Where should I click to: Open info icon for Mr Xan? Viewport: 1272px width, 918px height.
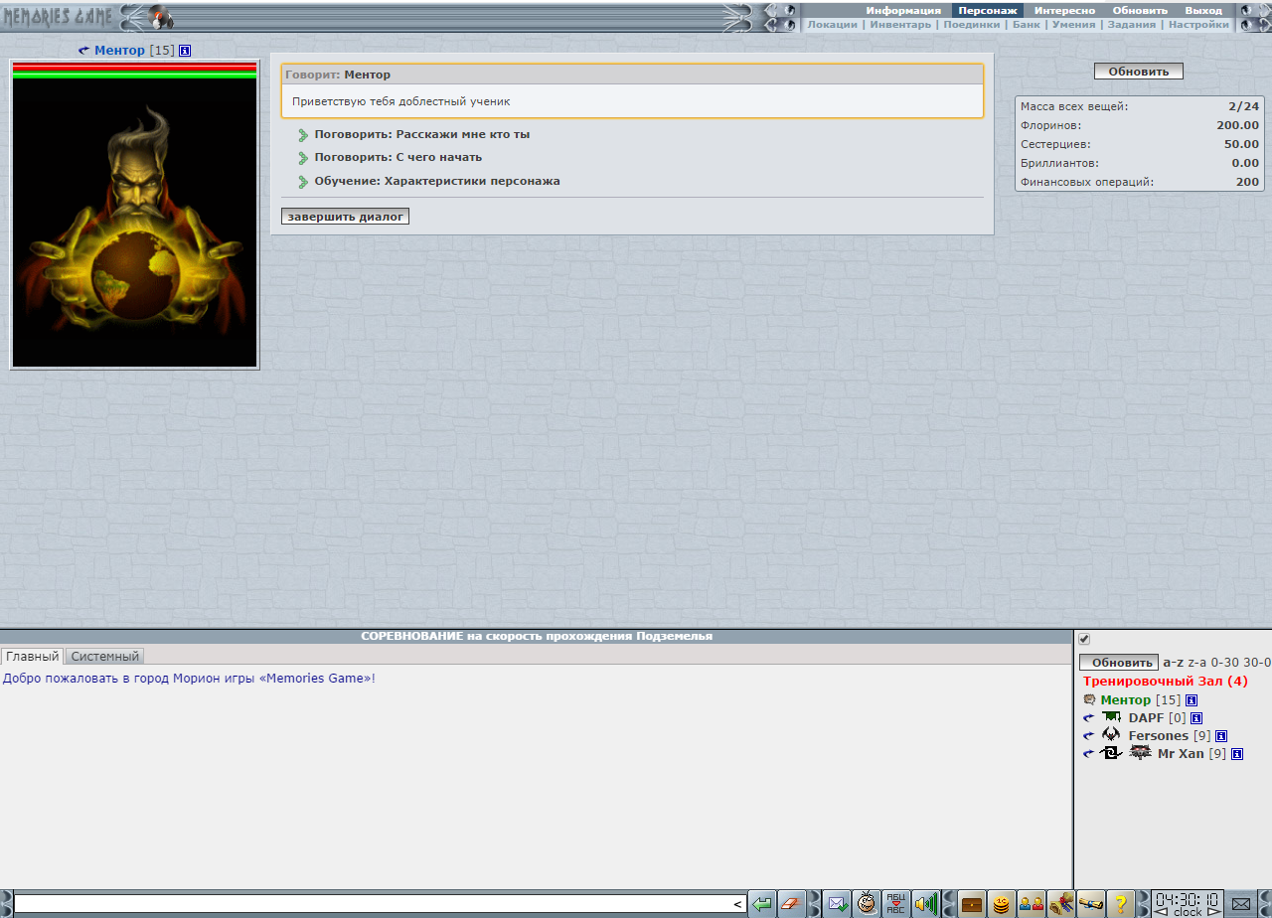coord(1237,754)
